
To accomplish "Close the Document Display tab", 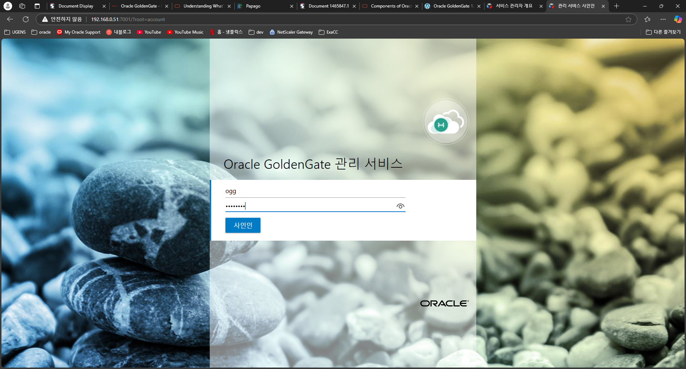I will pos(104,6).
